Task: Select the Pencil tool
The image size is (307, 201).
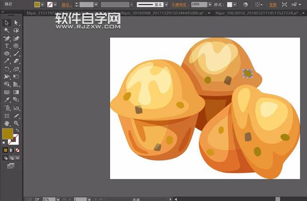Action: 7,61
